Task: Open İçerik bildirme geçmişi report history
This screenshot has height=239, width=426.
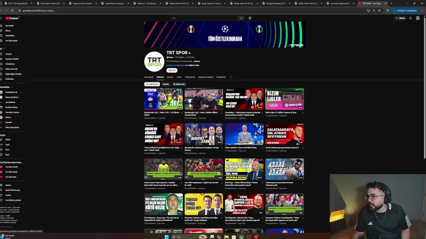Action: (x=13, y=190)
